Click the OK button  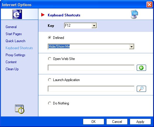[93, 122]
